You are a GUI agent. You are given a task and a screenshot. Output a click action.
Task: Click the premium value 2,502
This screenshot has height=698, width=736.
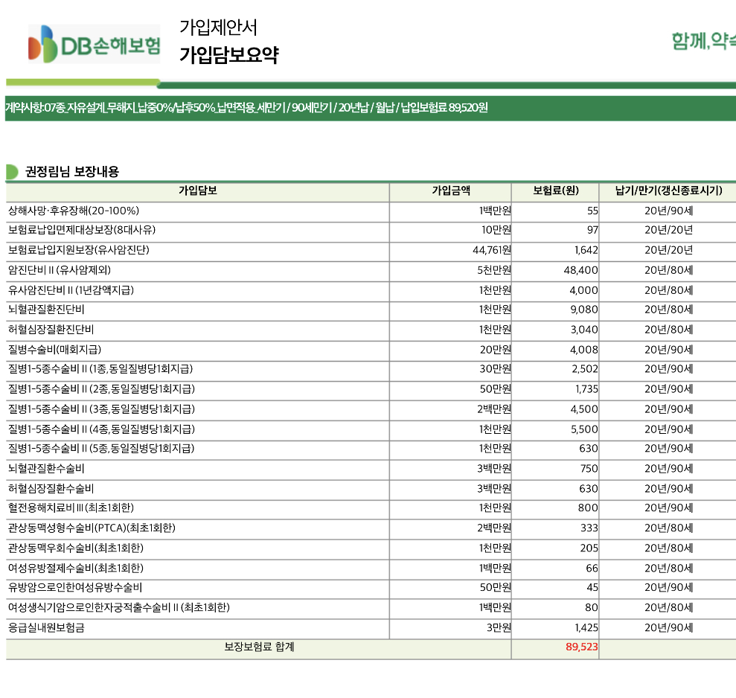point(585,369)
